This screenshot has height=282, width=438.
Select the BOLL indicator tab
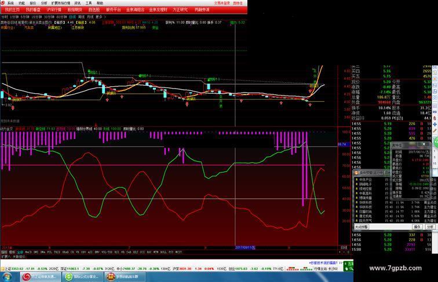point(163,252)
